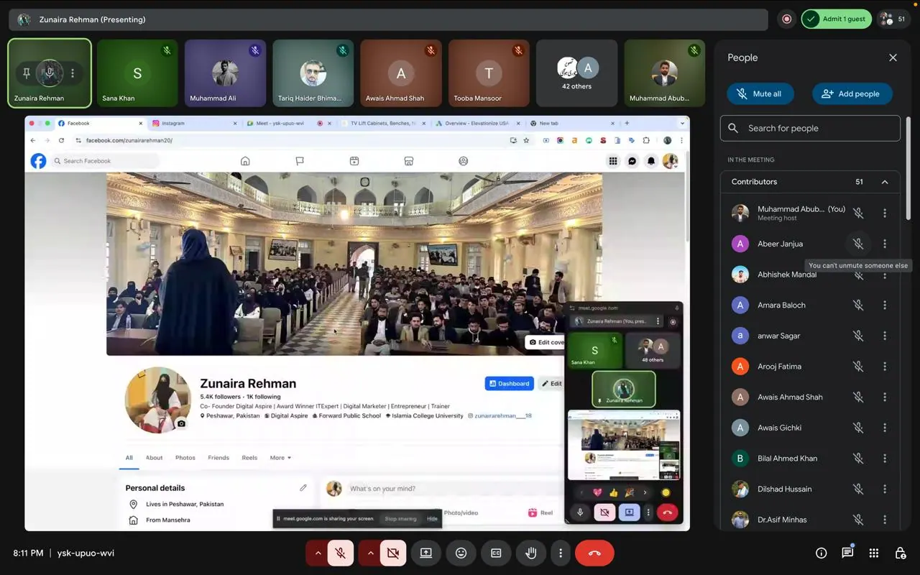This screenshot has width=920, height=575.
Task: Click the Add people button
Action: pyautogui.click(x=852, y=93)
